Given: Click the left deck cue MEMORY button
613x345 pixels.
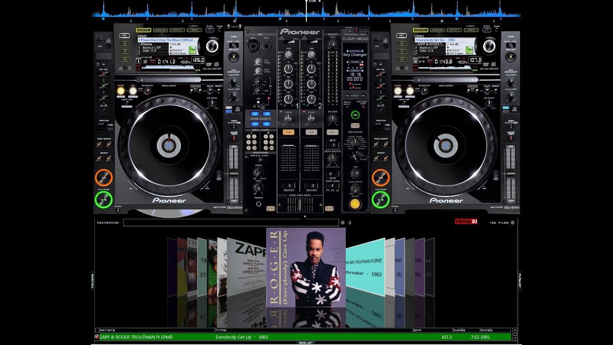Looking at the screenshot, I should point(218,91).
